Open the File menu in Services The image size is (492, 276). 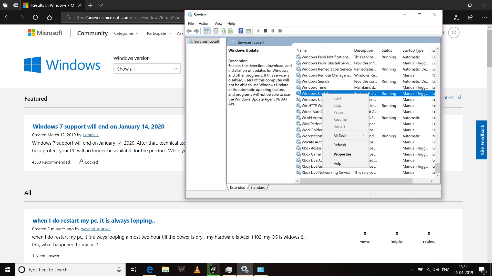tap(191, 23)
